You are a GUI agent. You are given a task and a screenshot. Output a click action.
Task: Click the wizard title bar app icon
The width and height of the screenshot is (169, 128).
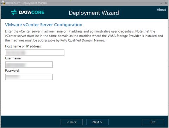coord(3,3)
